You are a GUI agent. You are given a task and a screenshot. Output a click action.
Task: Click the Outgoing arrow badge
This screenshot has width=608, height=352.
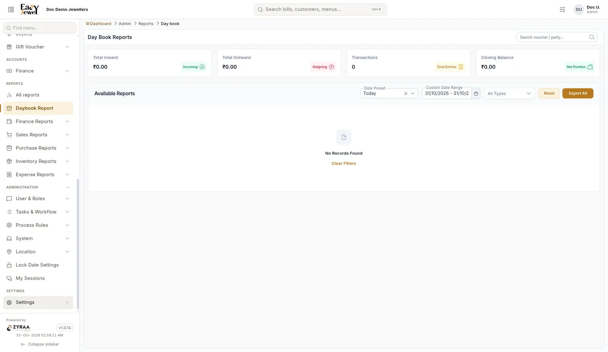pos(323,67)
